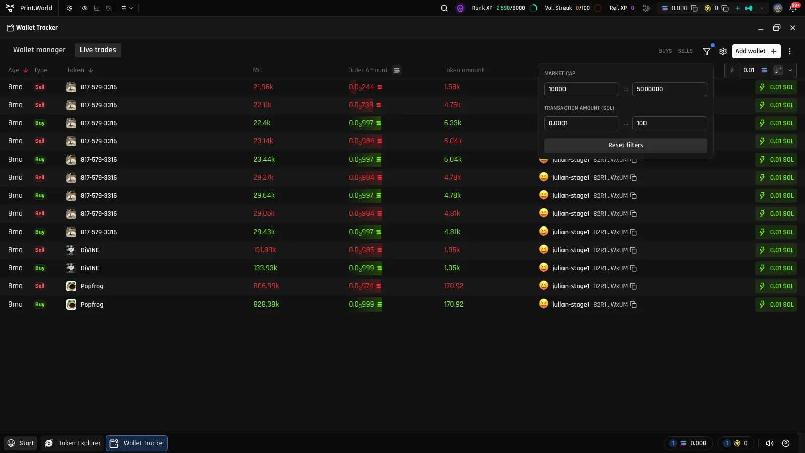The height and width of the screenshot is (453, 805).
Task: Quick buy 0.01 SOL on 21.96k MC row
Action: [x=776, y=87]
